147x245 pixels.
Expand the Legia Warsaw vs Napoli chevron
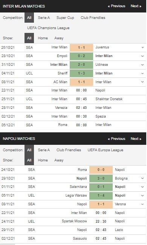click(x=142, y=195)
